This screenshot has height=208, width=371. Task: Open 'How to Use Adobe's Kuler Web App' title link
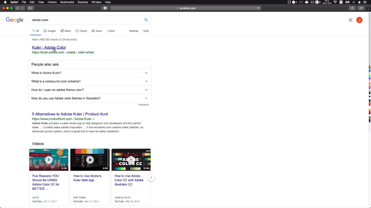[87, 178]
